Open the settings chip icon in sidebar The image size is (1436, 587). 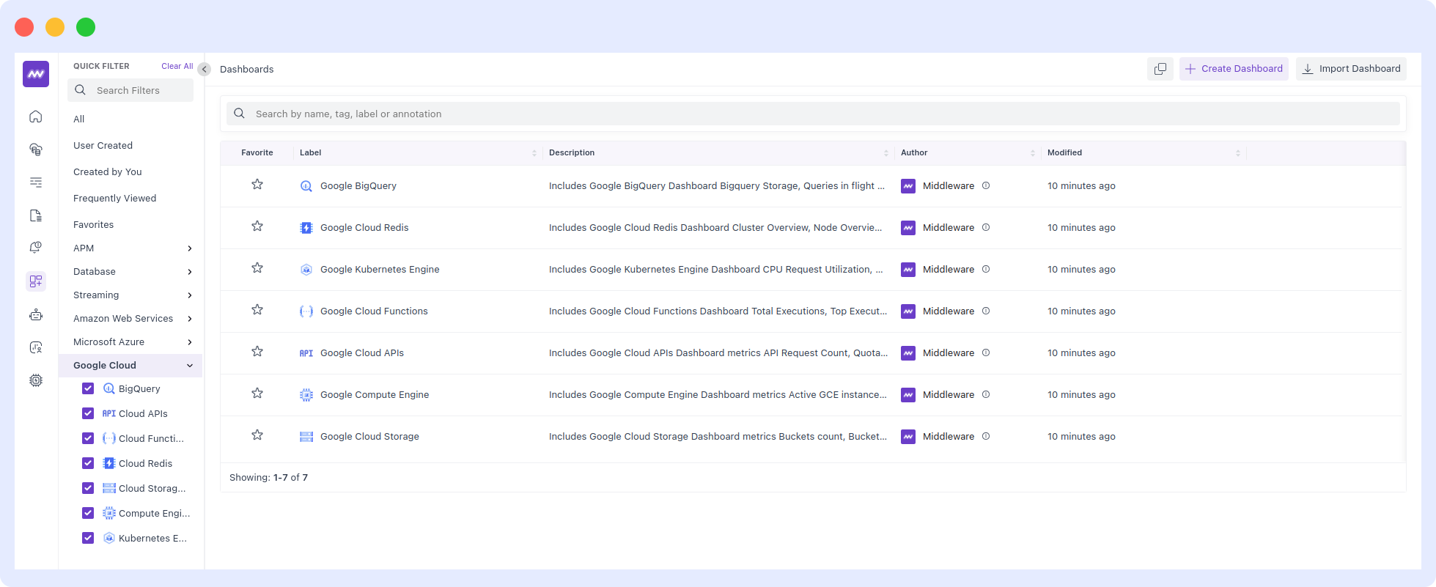pyautogui.click(x=36, y=380)
